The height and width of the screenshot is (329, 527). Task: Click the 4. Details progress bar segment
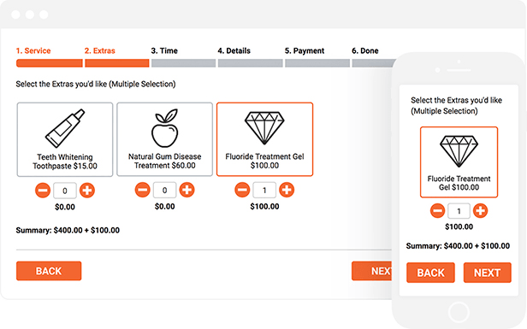point(250,63)
